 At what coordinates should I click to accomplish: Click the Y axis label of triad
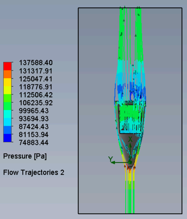coord(110,159)
